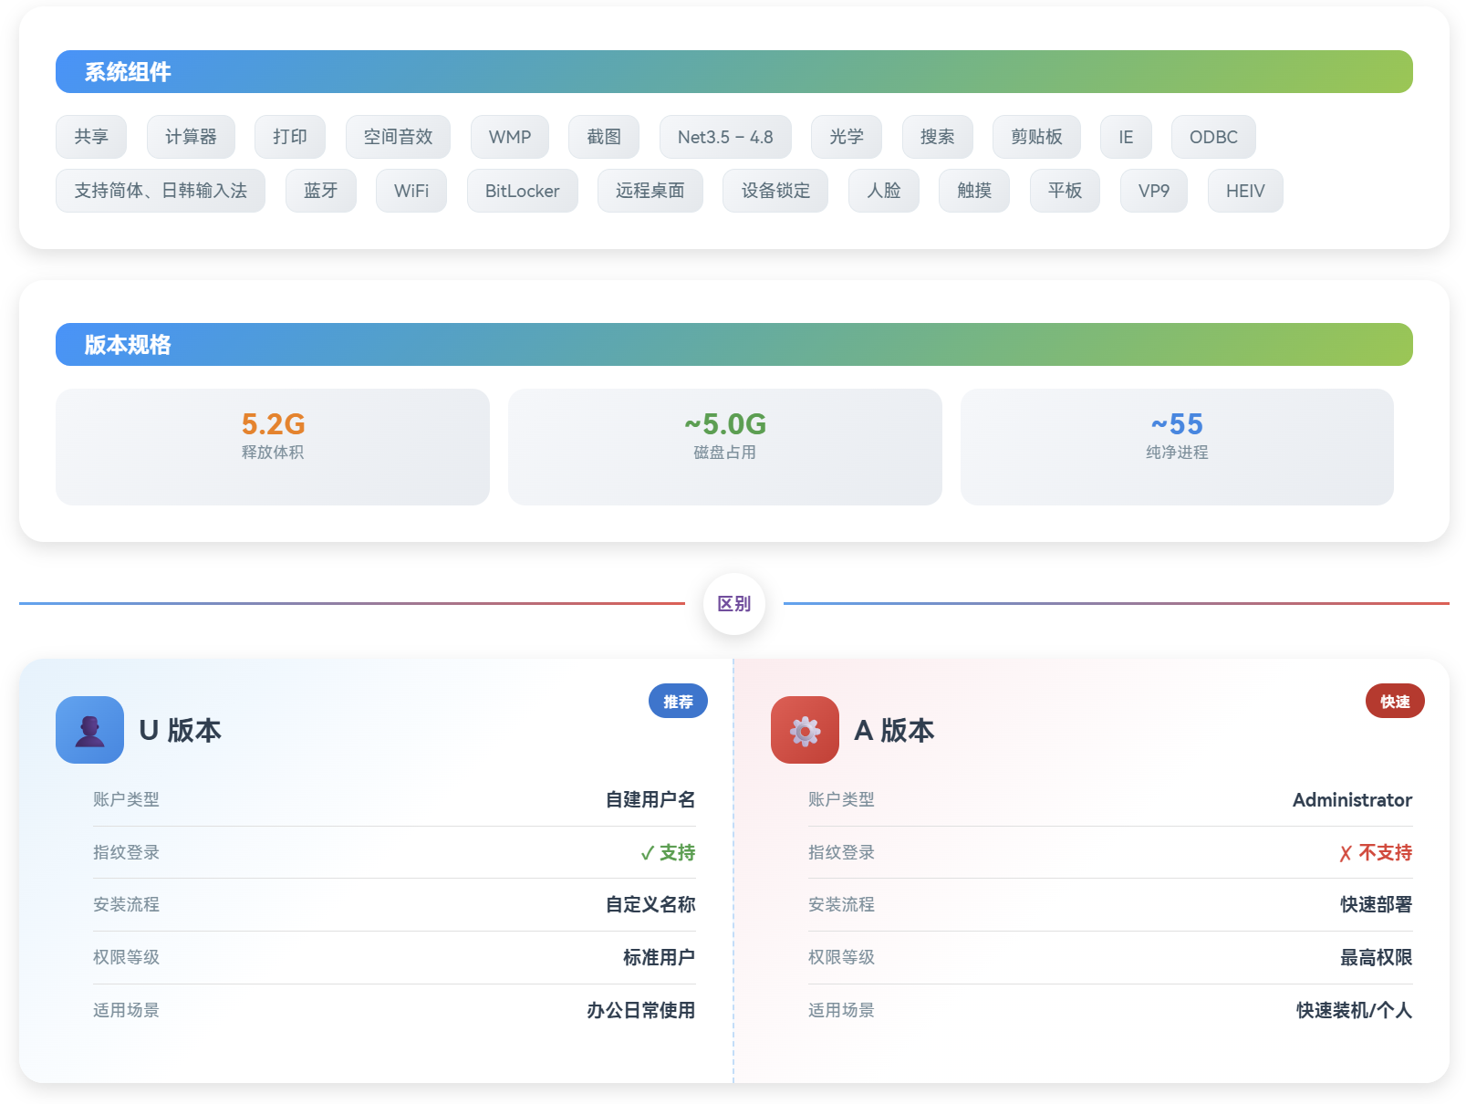Click the 剪贴板 tag

pyautogui.click(x=1036, y=137)
